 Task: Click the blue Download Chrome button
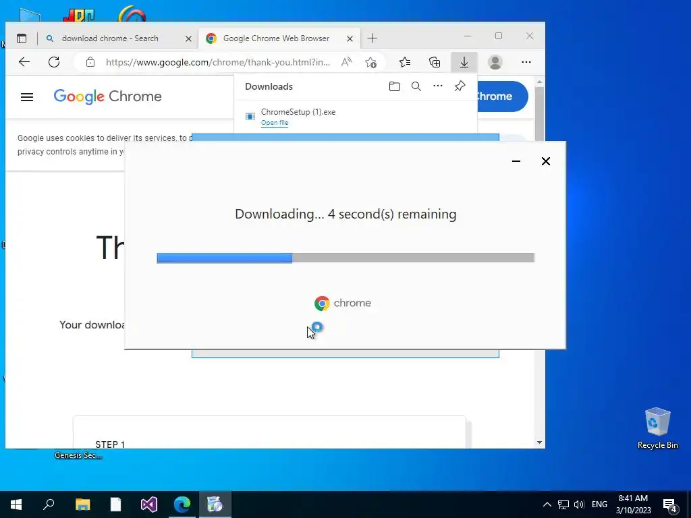pos(502,96)
